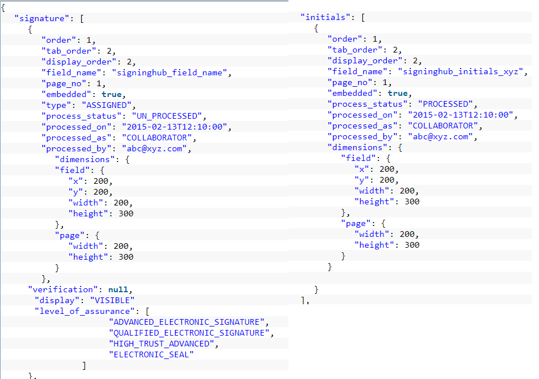The width and height of the screenshot is (539, 379).
Task: Click the "type" key in signature block
Action: [x=55, y=105]
